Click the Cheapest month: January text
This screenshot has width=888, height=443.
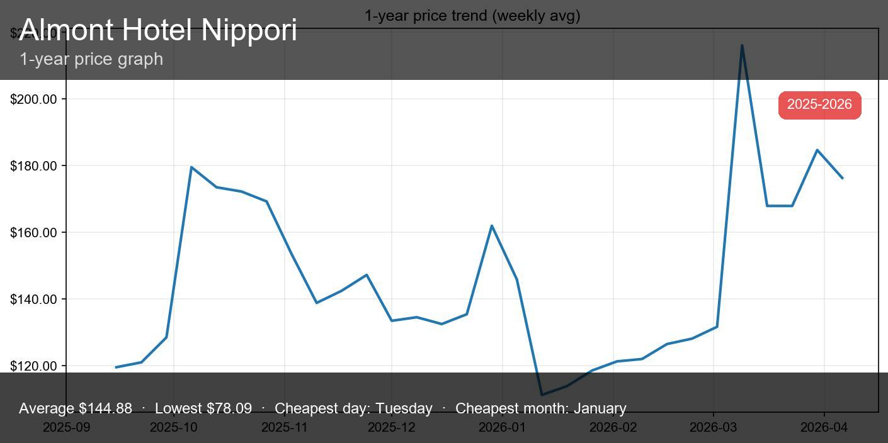540,408
